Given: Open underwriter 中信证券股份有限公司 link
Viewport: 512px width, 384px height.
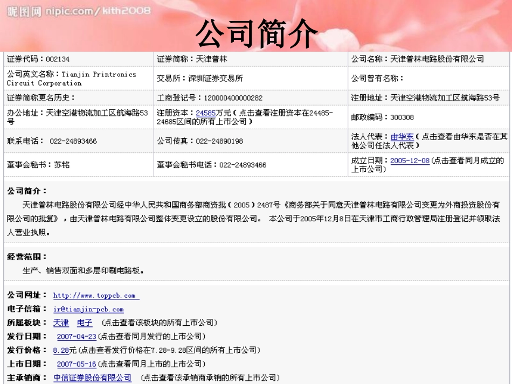Looking at the screenshot, I should tap(92, 378).
